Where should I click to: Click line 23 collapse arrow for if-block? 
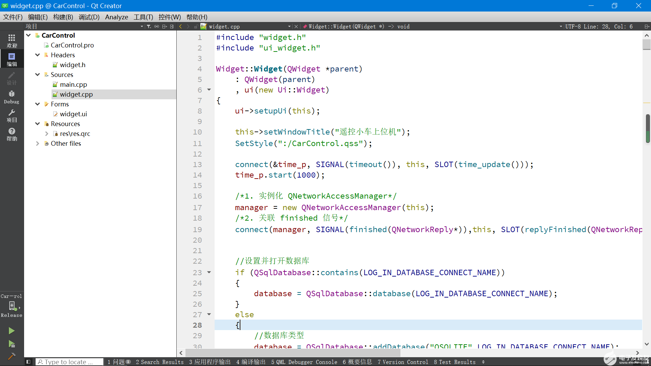click(x=209, y=272)
